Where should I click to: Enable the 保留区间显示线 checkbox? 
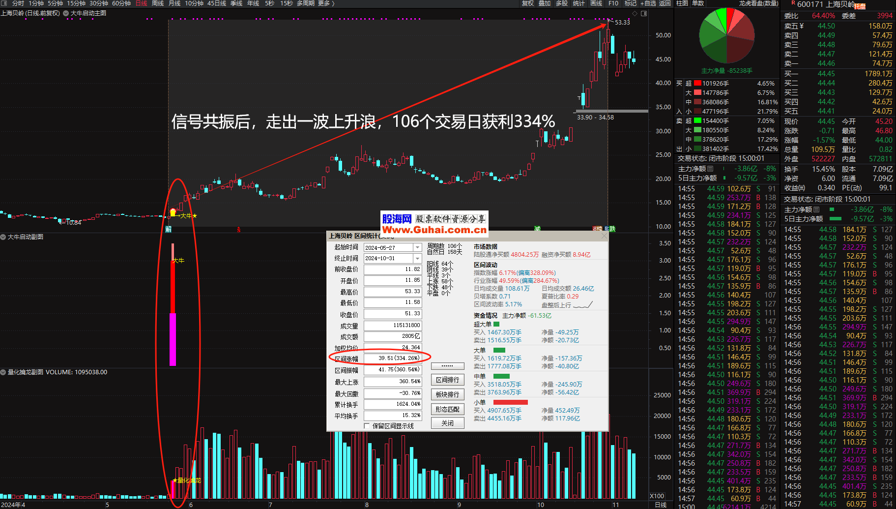click(x=367, y=426)
